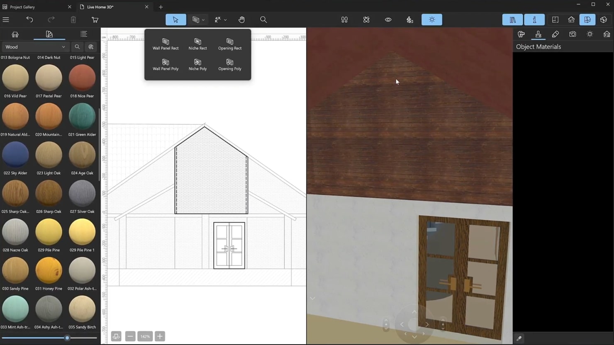Switch to the Project Gallery tab
The height and width of the screenshot is (345, 614).
(22, 7)
